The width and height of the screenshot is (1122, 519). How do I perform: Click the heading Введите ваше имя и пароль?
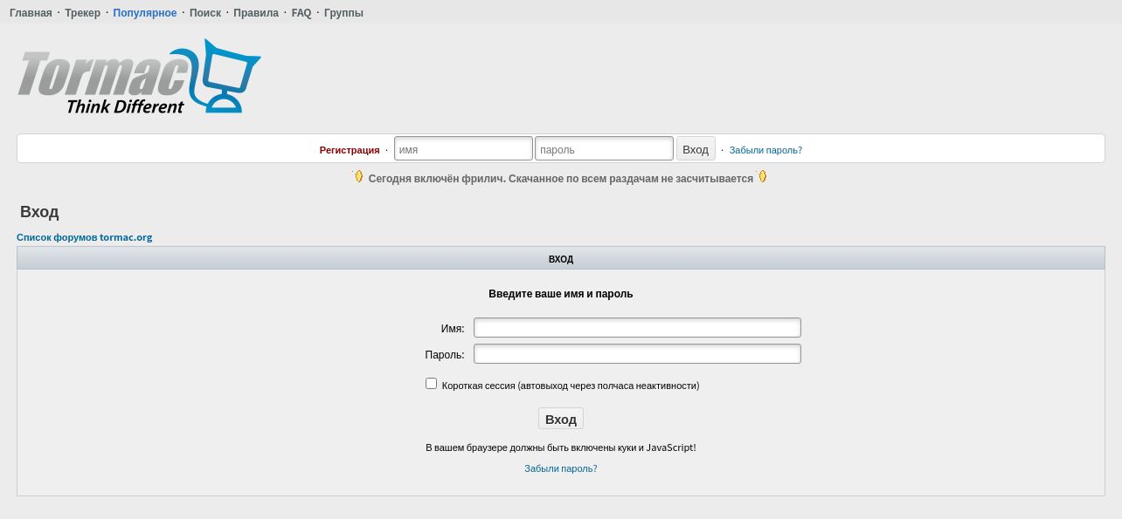(x=561, y=294)
